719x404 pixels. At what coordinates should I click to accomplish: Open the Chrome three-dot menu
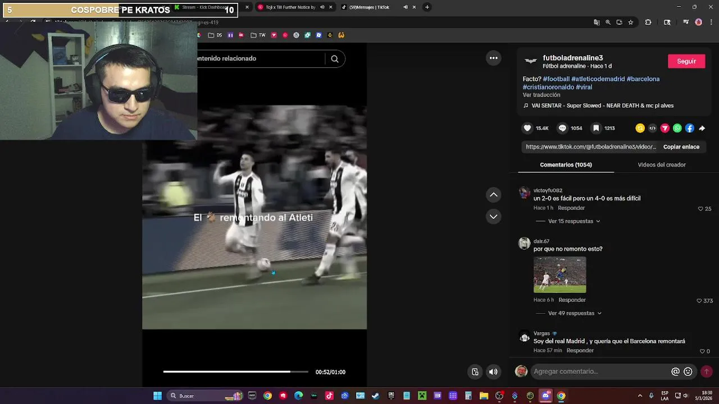point(711,22)
